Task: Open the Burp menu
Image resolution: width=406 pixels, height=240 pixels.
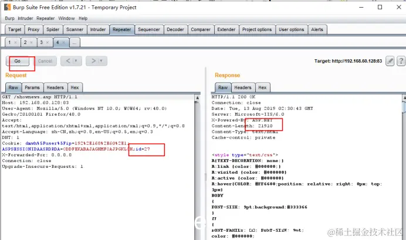Action: pos(9,18)
